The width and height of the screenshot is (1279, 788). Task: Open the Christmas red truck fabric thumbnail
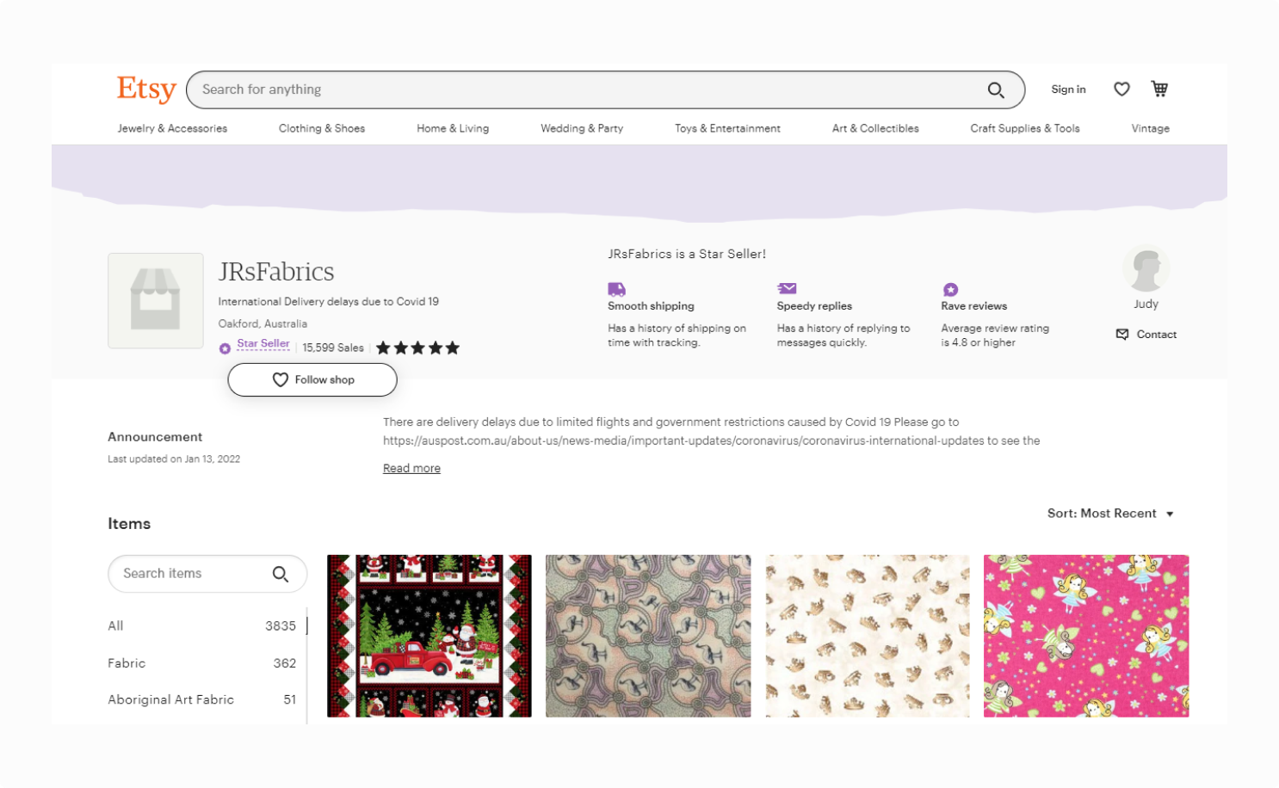[x=429, y=636]
